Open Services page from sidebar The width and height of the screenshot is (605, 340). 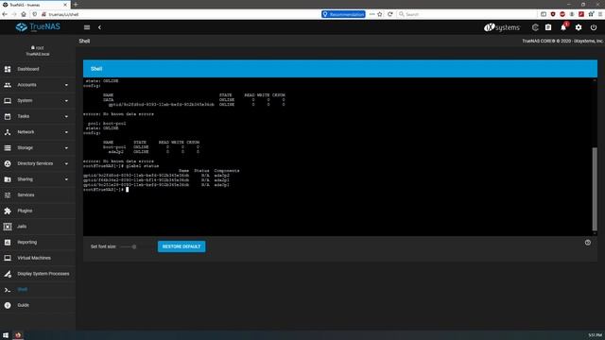tap(38, 195)
